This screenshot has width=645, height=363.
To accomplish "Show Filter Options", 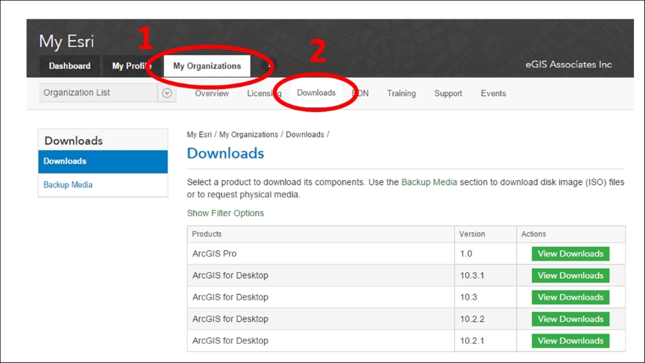I will pos(225,213).
